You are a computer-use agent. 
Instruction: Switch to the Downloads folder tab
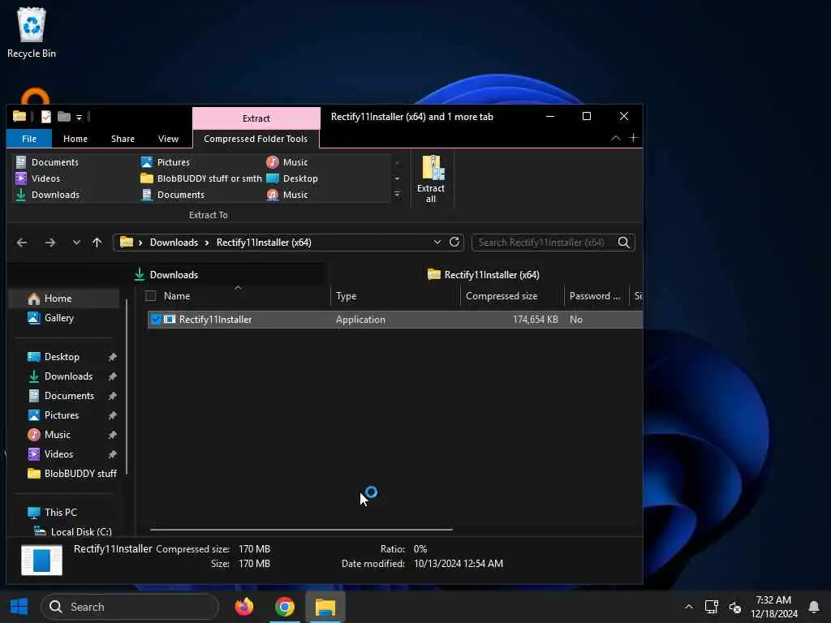coord(166,274)
